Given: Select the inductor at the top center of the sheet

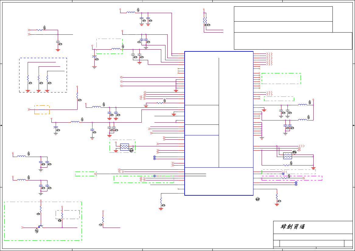Looking at the screenshot, I should pos(131,12).
